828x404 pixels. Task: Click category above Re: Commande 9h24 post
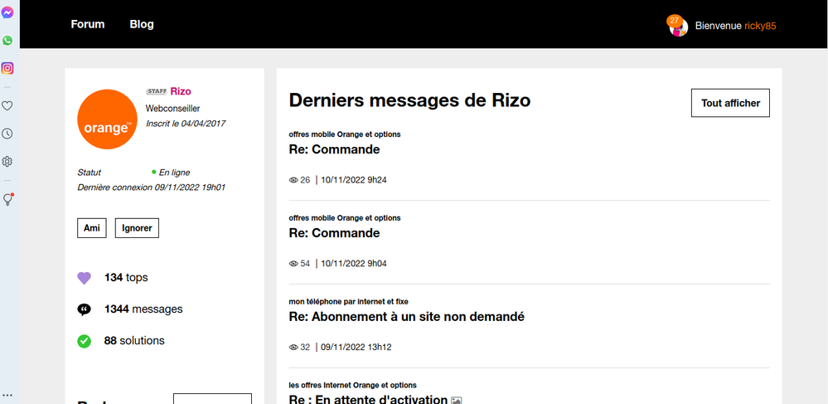[345, 134]
